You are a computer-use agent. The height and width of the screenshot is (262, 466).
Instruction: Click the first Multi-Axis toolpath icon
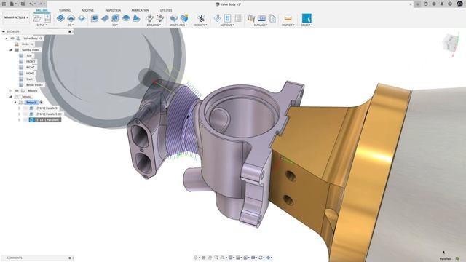coord(173,18)
